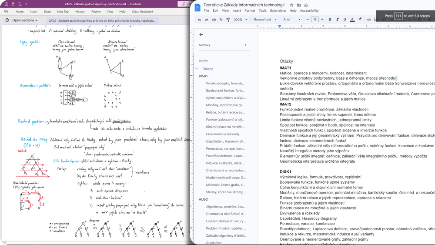Click OneNote back navigation arrow
Viewport: 435px width, 245px height.
7,4
